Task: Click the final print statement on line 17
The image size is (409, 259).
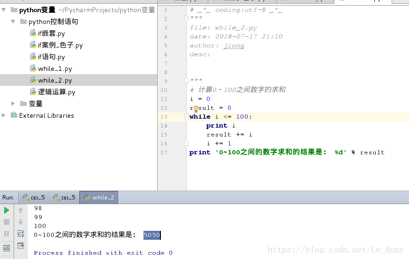Action: pos(287,152)
